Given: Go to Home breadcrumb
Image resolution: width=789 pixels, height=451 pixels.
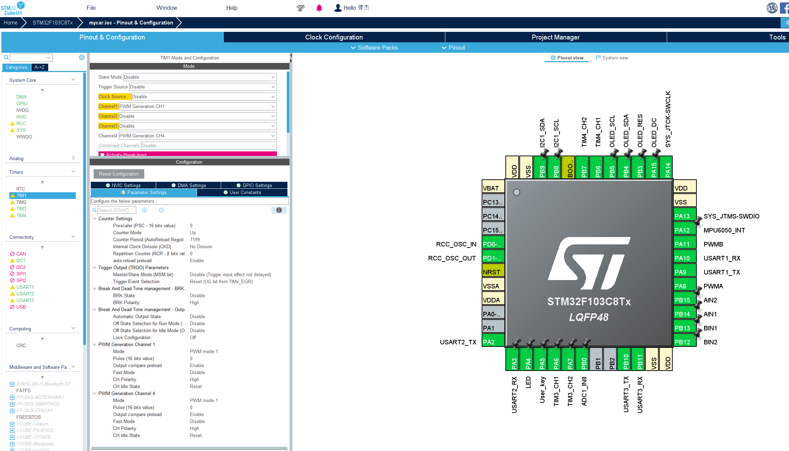Looking at the screenshot, I should [10, 23].
